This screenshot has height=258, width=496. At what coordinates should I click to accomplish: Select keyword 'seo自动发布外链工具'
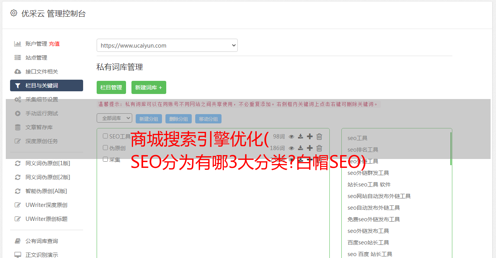374,208
